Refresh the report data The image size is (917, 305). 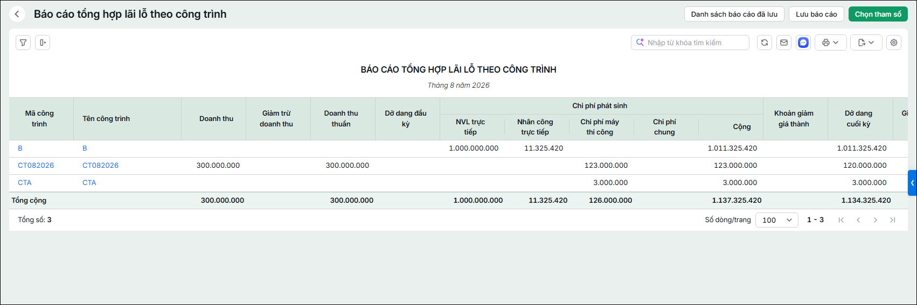[x=765, y=42]
